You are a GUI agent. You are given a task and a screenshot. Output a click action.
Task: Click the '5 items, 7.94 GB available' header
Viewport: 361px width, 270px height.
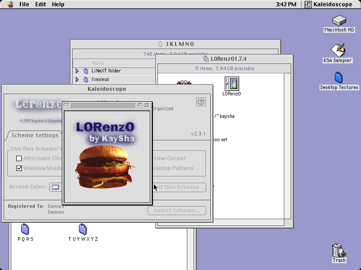225,68
